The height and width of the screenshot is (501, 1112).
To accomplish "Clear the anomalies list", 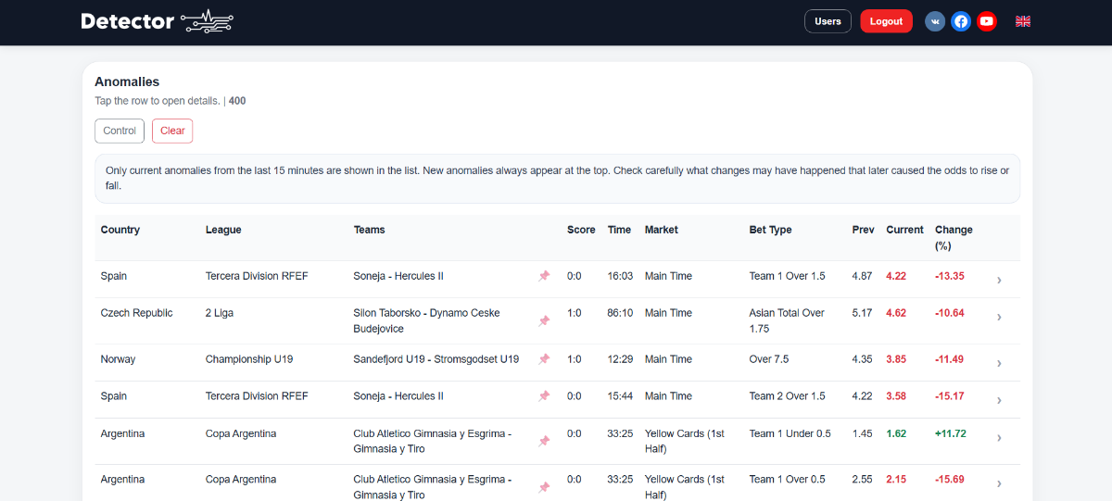I will coord(172,131).
